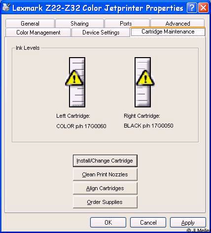The image size is (211, 233).
Task: Start Clean Print Nozzles
Action: coord(105,174)
